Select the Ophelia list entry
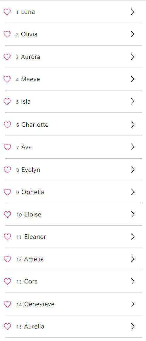This screenshot has height=341, width=146. [73, 192]
